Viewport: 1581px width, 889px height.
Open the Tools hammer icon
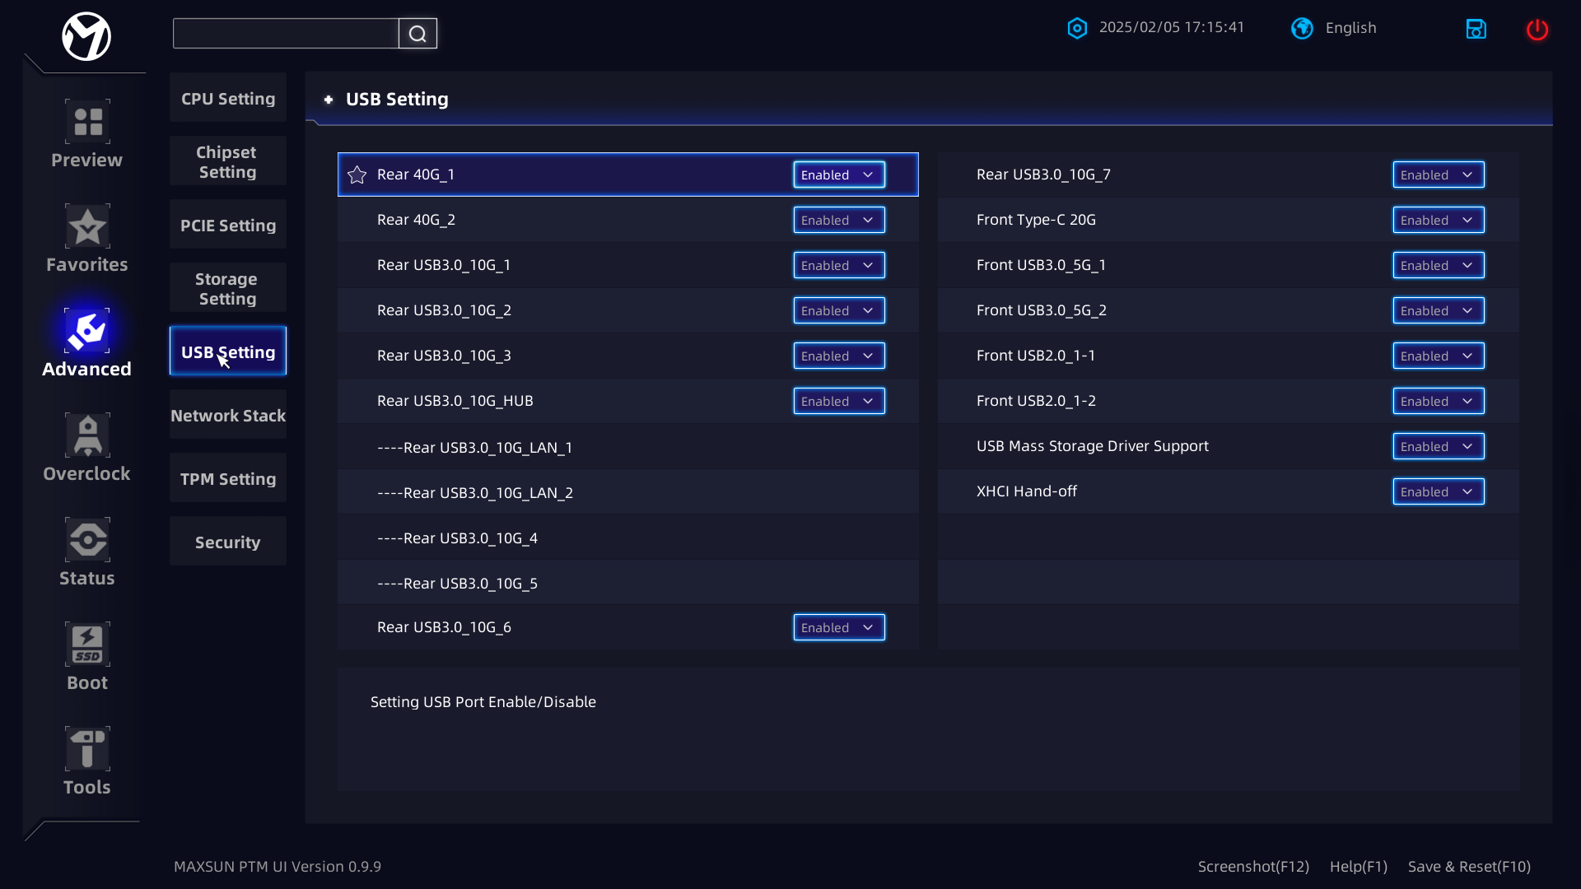(87, 749)
